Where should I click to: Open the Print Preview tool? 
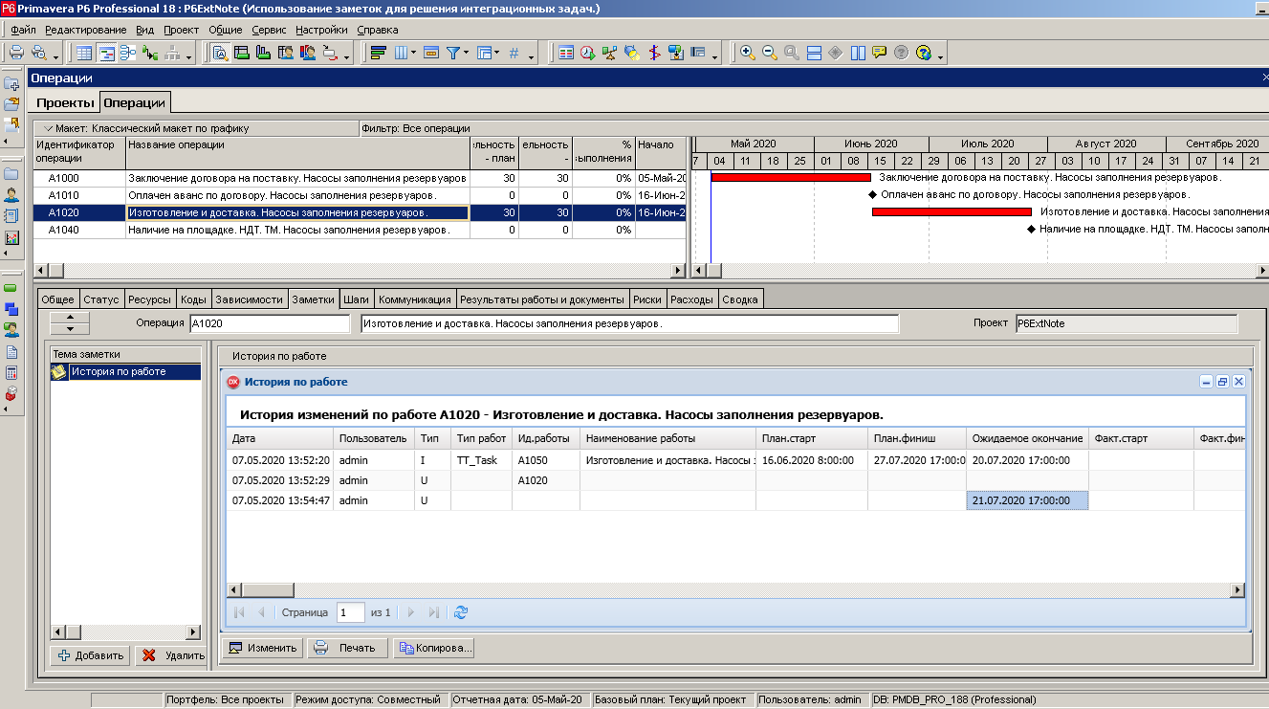[36, 53]
